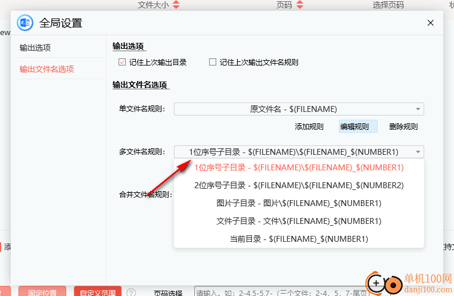Click the 固定位置 button in main window
The height and width of the screenshot is (296, 454).
point(42,292)
